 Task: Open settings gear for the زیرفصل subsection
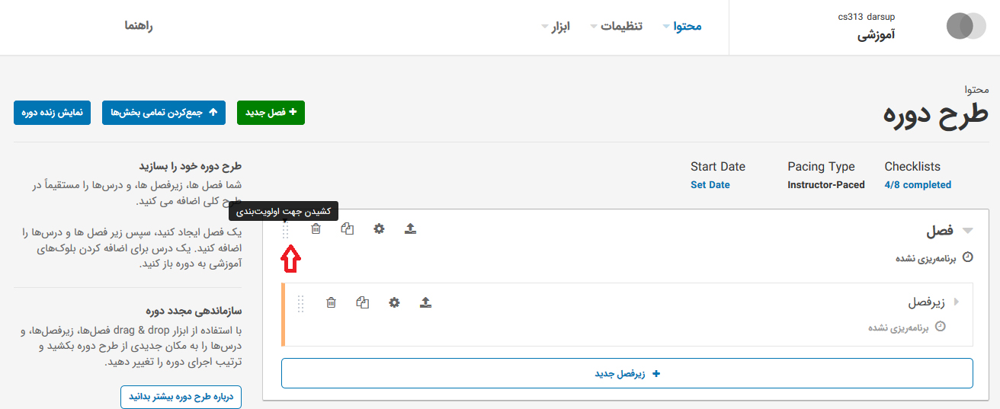[394, 302]
